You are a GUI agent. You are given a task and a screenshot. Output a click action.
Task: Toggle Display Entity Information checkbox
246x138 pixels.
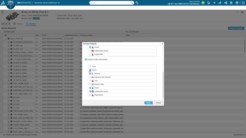[x=86, y=60]
